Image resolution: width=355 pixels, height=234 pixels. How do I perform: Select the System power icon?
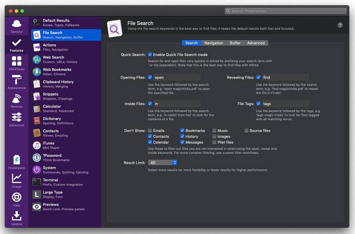coord(37,170)
